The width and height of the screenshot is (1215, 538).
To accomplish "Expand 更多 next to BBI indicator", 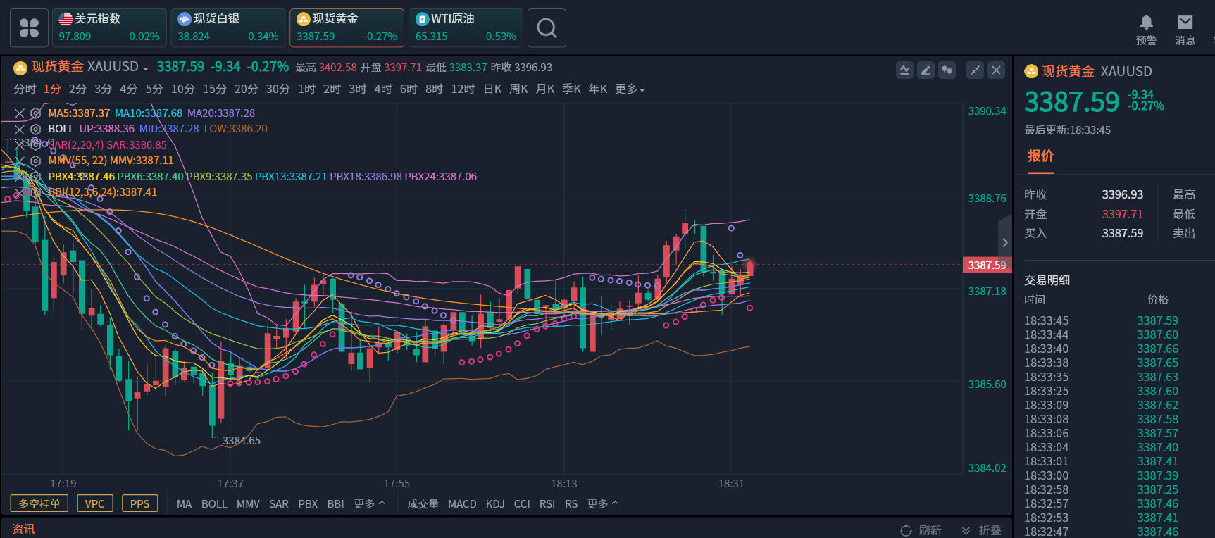I will click(369, 504).
